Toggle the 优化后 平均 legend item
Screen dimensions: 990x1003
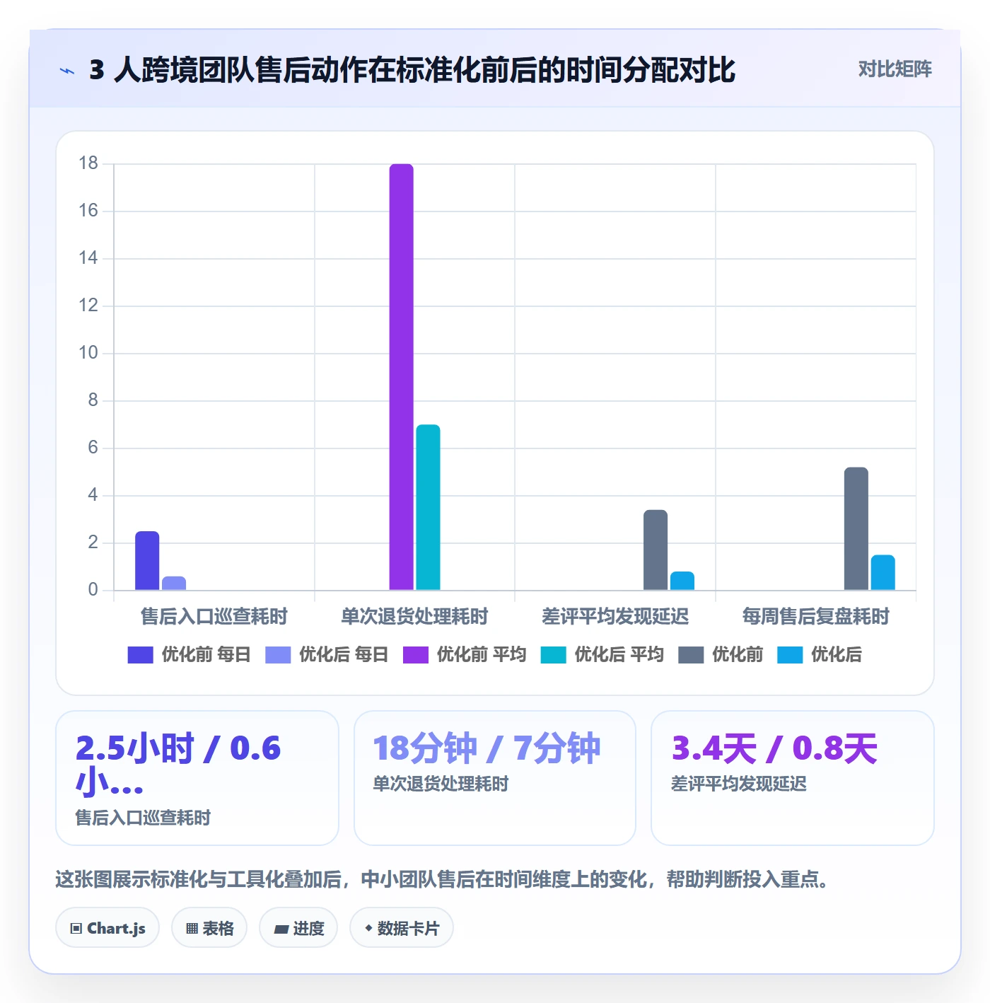[x=602, y=655]
